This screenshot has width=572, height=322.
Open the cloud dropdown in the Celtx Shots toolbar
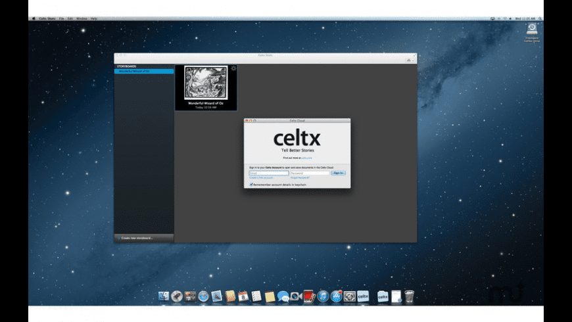tap(410, 60)
